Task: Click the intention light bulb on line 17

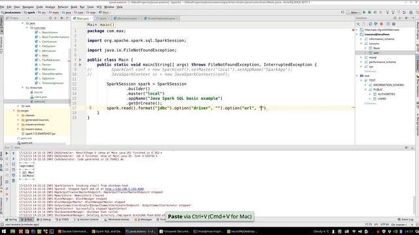Action: click(90, 108)
